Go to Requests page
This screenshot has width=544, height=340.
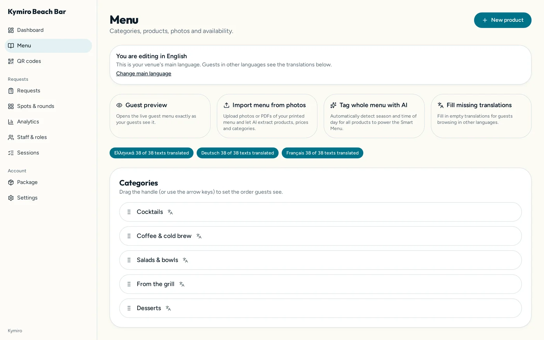[x=48, y=91]
